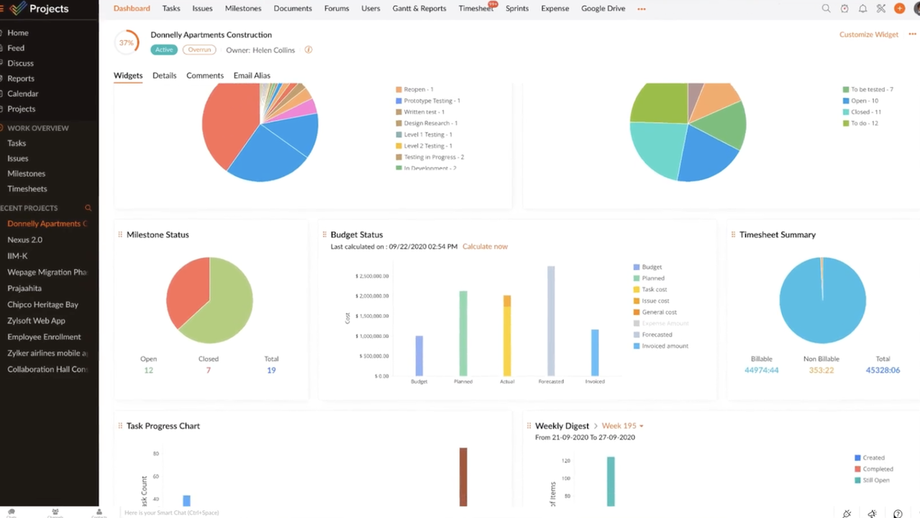The image size is (920, 518).
Task: Grab the Milestone Status widget drag handle
Action: [x=120, y=235]
